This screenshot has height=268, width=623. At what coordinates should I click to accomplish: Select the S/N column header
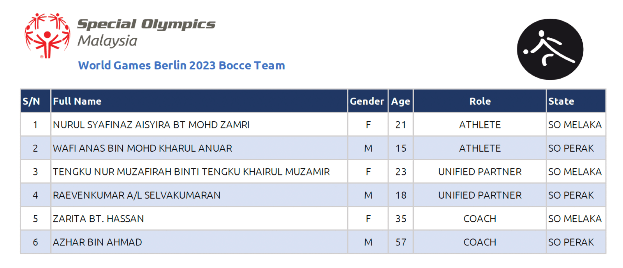[35, 101]
